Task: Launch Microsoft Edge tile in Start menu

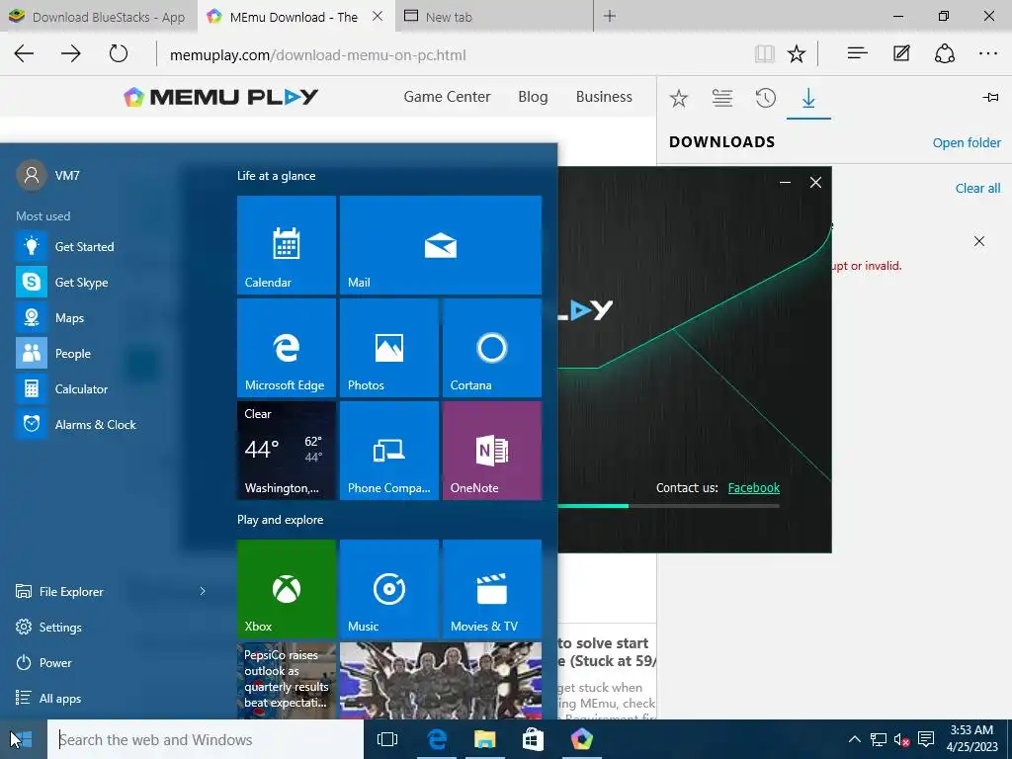Action: (x=286, y=347)
